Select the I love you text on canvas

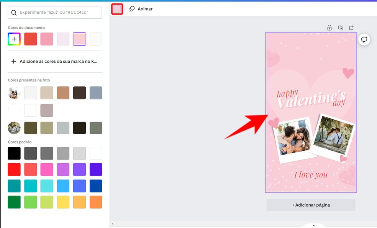click(311, 175)
